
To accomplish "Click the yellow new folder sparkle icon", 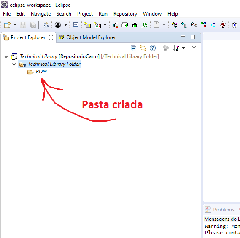I will pos(87,25).
